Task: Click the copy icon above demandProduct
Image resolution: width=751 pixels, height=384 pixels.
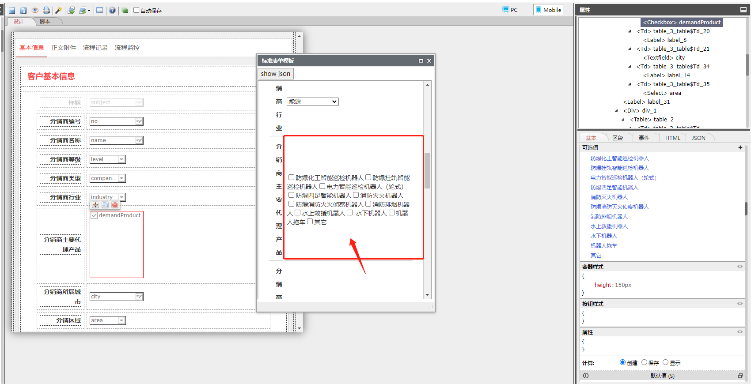Action: pos(105,205)
